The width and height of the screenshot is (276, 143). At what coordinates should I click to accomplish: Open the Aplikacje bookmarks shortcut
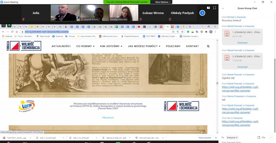pyautogui.click(x=7, y=36)
